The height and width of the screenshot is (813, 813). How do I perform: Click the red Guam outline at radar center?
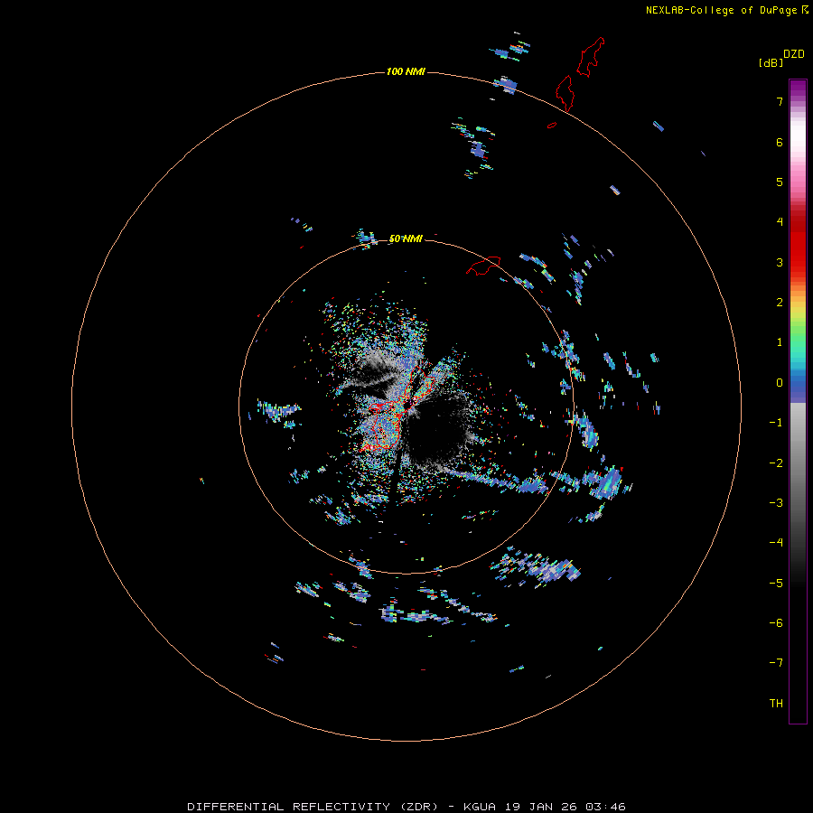395,409
